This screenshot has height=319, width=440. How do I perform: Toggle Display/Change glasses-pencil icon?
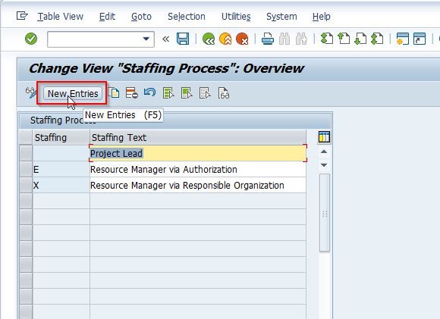[31, 92]
